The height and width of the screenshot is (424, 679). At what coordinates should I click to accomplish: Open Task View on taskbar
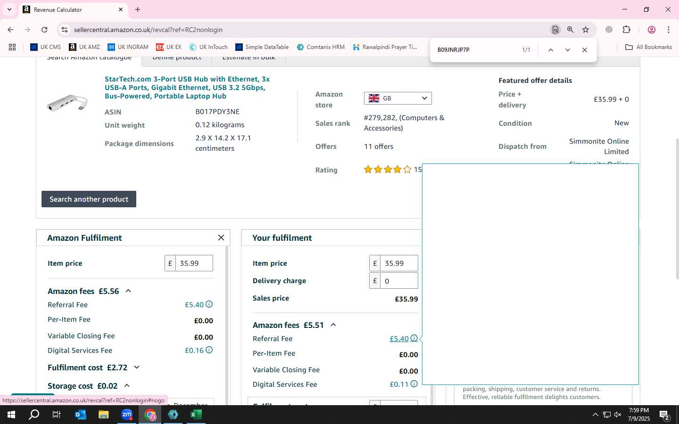[57, 415]
